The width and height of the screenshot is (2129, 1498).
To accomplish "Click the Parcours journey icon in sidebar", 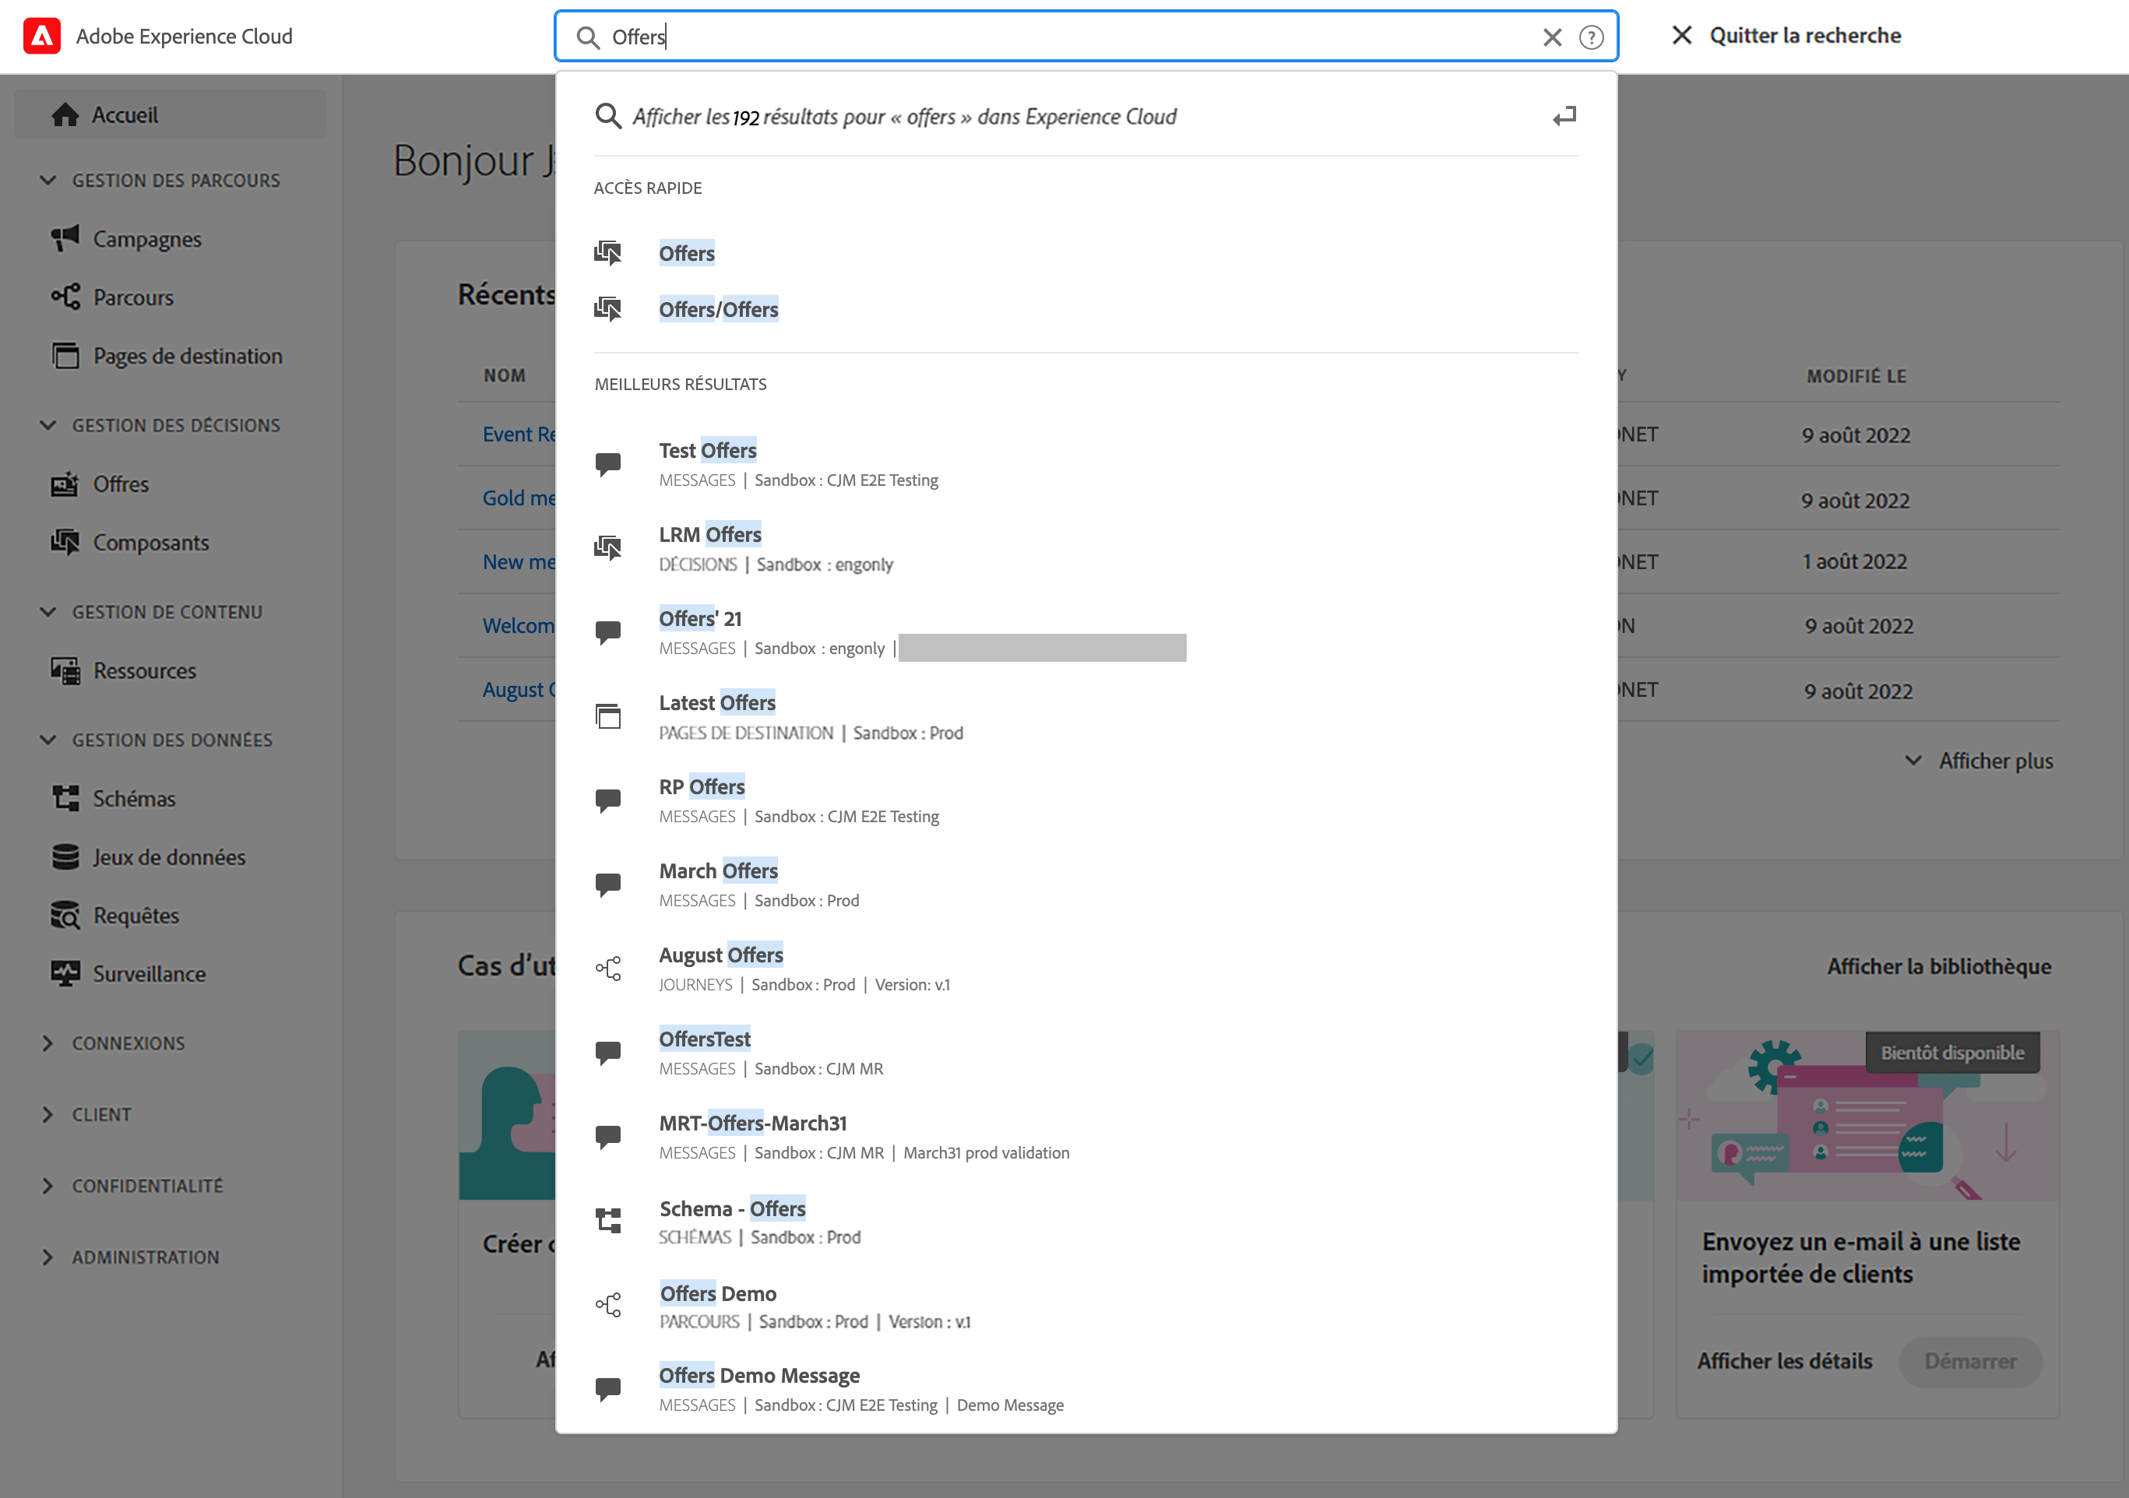I will pos(65,297).
